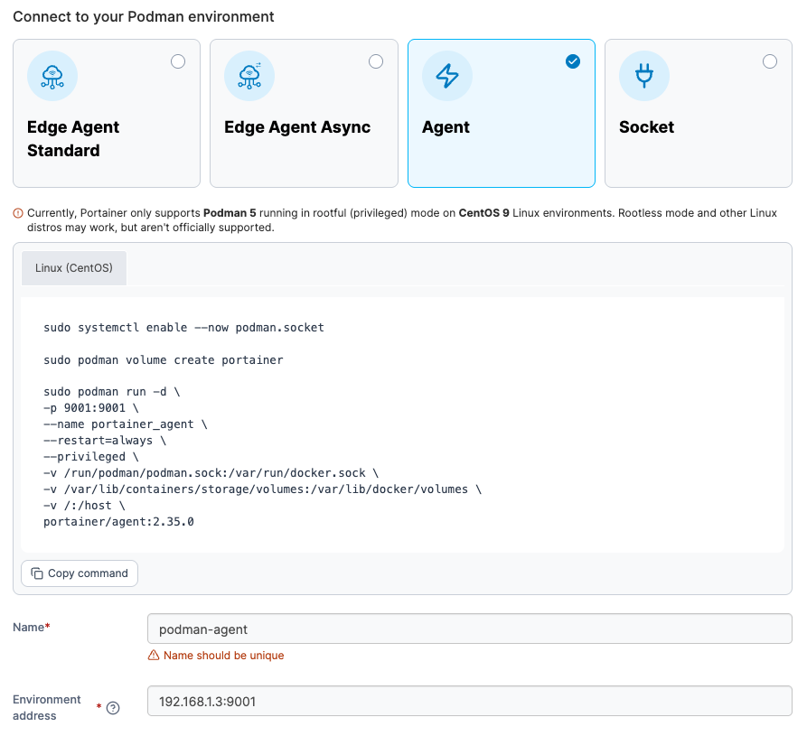Click the Name field containing podman-agent
This screenshot has height=736, width=807.
pyautogui.click(x=469, y=629)
